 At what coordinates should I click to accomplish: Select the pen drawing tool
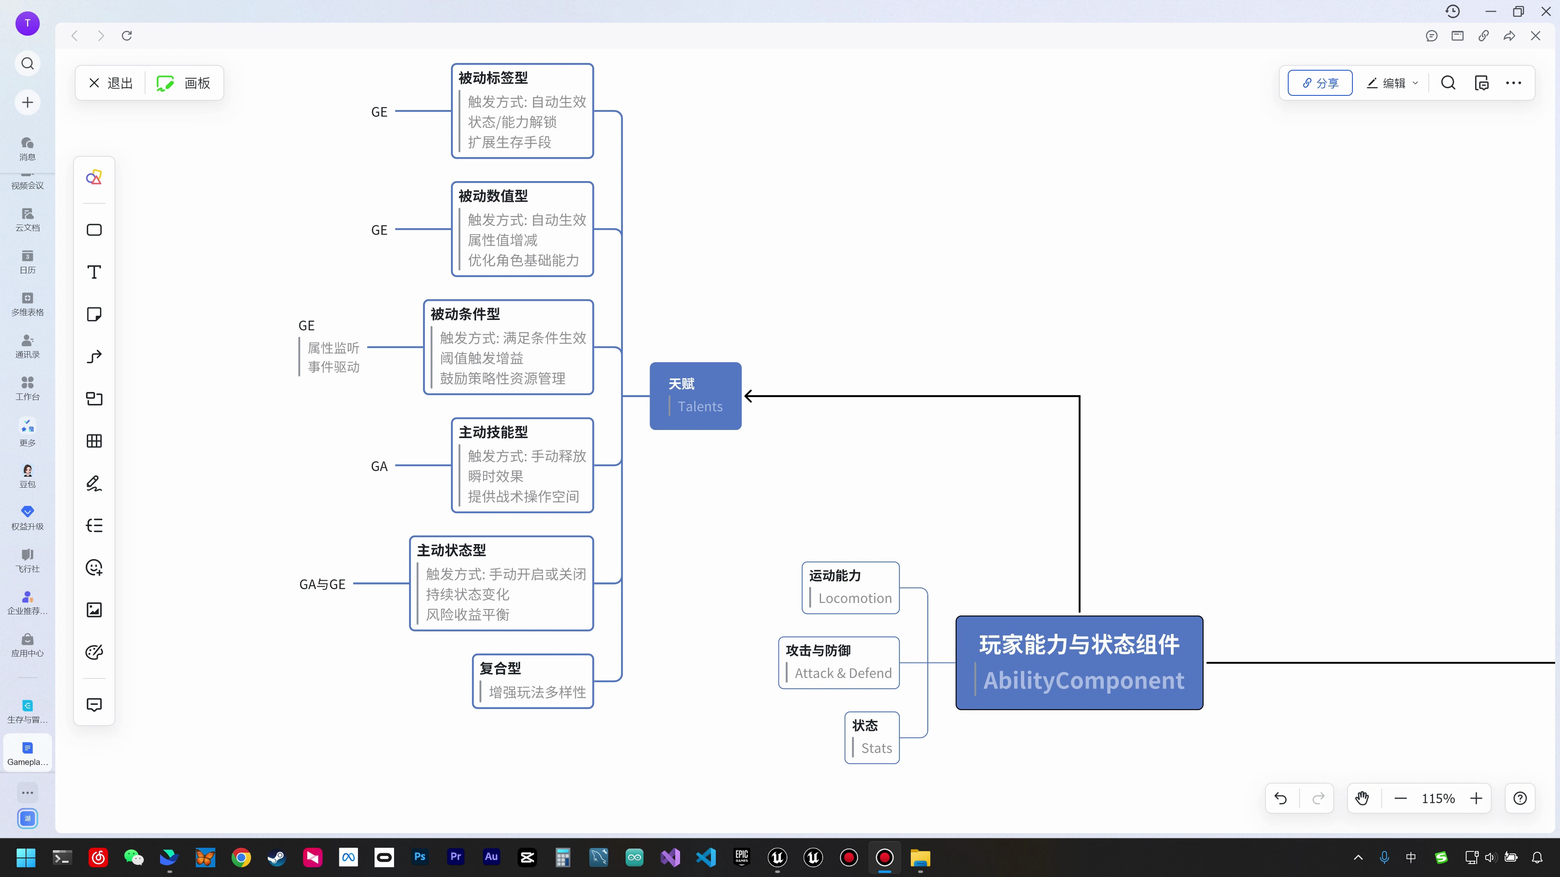[94, 483]
